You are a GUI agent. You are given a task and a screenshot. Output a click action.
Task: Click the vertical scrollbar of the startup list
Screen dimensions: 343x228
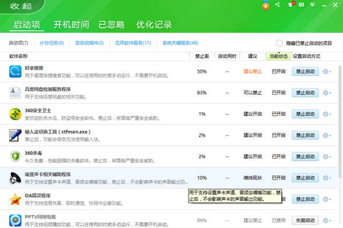pyautogui.click(x=340, y=122)
